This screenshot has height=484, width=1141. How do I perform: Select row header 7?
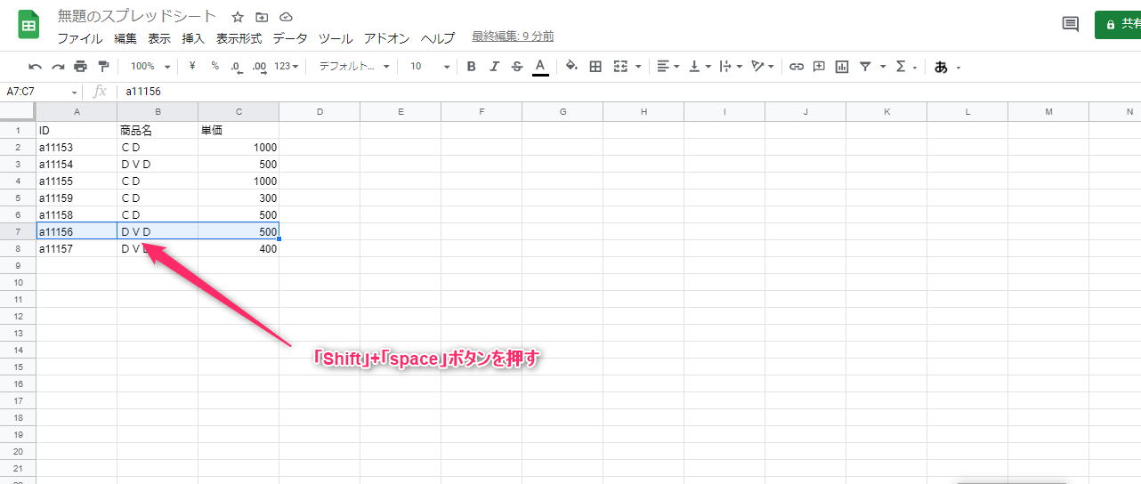click(18, 231)
